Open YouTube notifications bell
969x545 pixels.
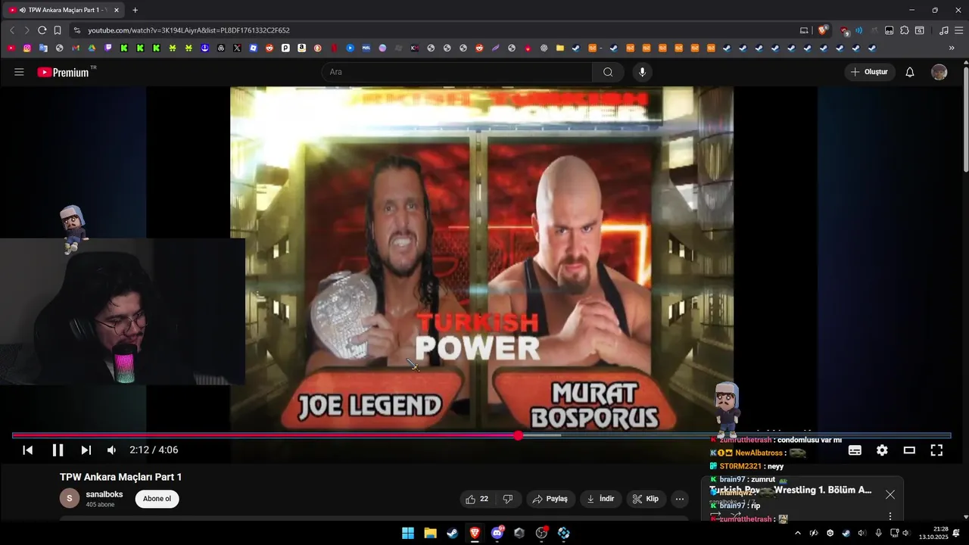[910, 72]
